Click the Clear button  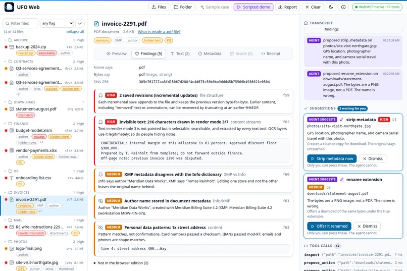point(313,7)
